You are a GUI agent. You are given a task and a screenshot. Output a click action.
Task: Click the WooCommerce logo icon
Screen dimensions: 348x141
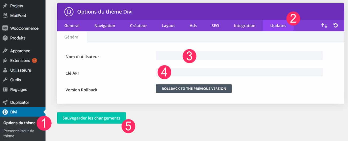5,28
